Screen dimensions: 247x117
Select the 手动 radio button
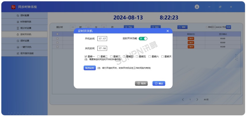pos(221,27)
